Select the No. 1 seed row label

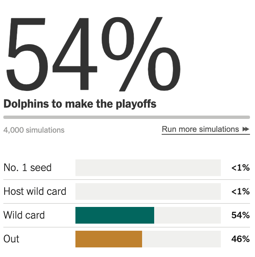pyautogui.click(x=27, y=168)
